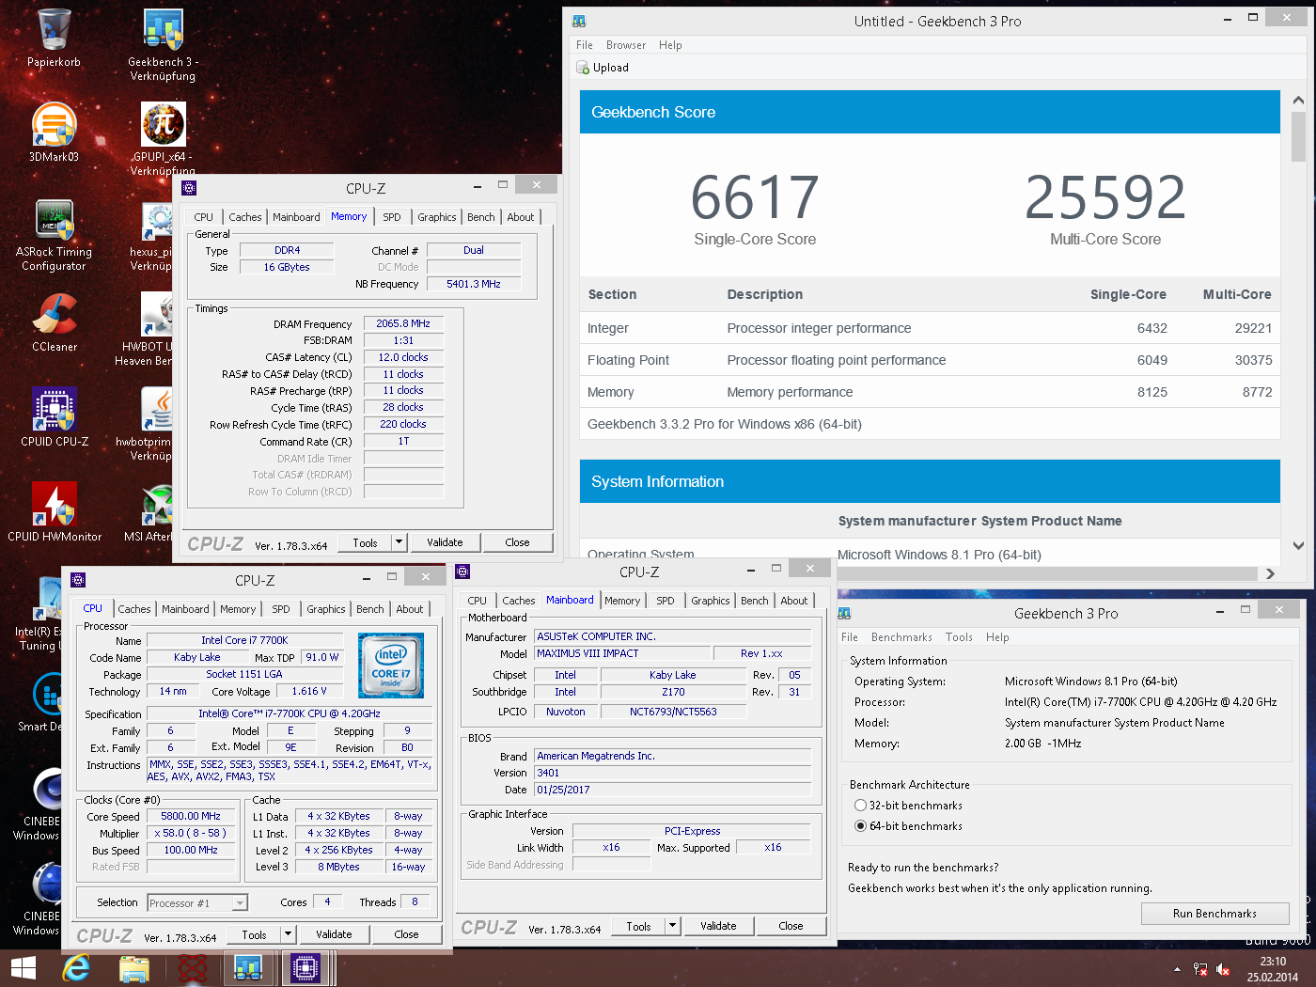Image resolution: width=1316 pixels, height=987 pixels.
Task: Click the Intel Core i7 logo in CPU-Z
Action: pyautogui.click(x=391, y=665)
